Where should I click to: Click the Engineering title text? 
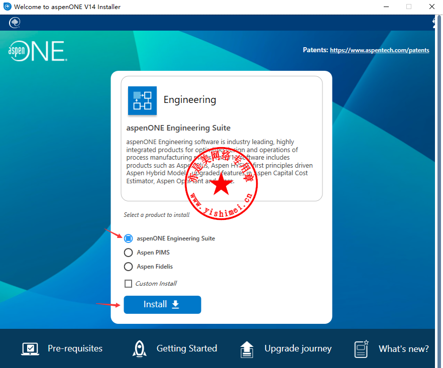[x=190, y=100]
